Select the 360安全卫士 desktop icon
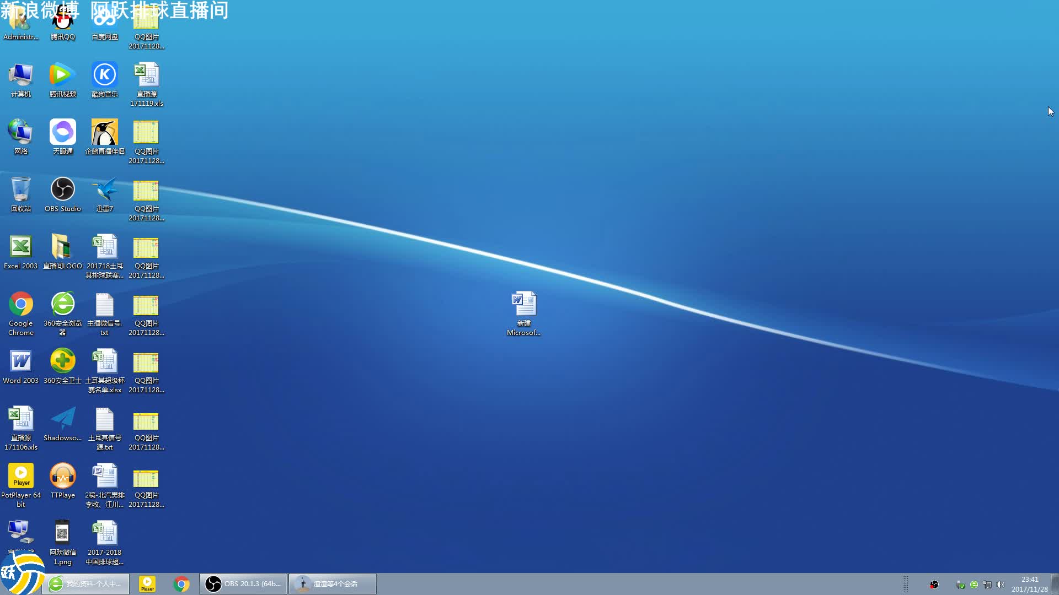Image resolution: width=1059 pixels, height=595 pixels. click(x=62, y=361)
